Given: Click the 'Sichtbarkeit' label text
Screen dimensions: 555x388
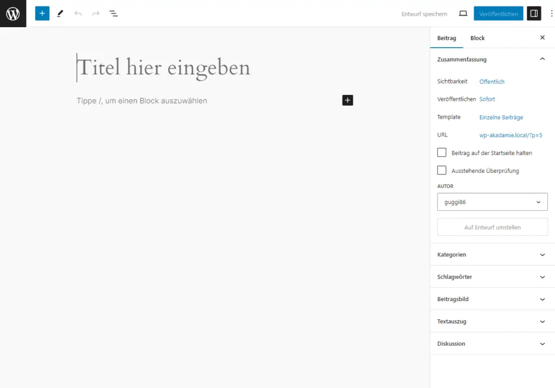Looking at the screenshot, I should coord(452,81).
